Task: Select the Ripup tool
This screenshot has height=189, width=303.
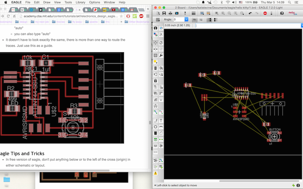Action: click(x=161, y=112)
